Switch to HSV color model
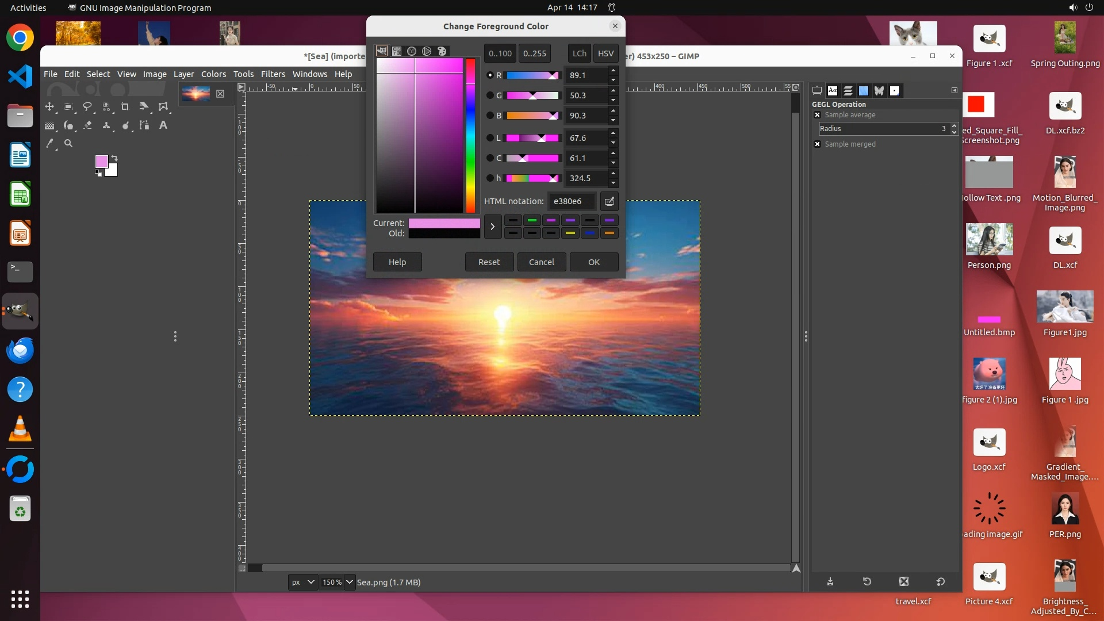 coord(605,53)
